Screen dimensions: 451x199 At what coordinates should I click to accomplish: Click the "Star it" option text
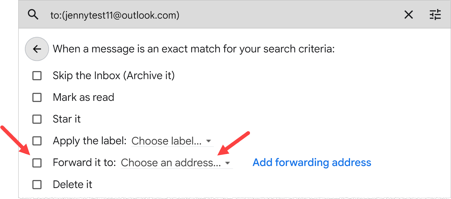(67, 119)
